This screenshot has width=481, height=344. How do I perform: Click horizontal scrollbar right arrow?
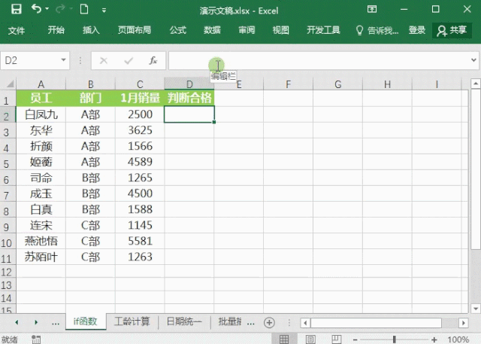(x=464, y=323)
